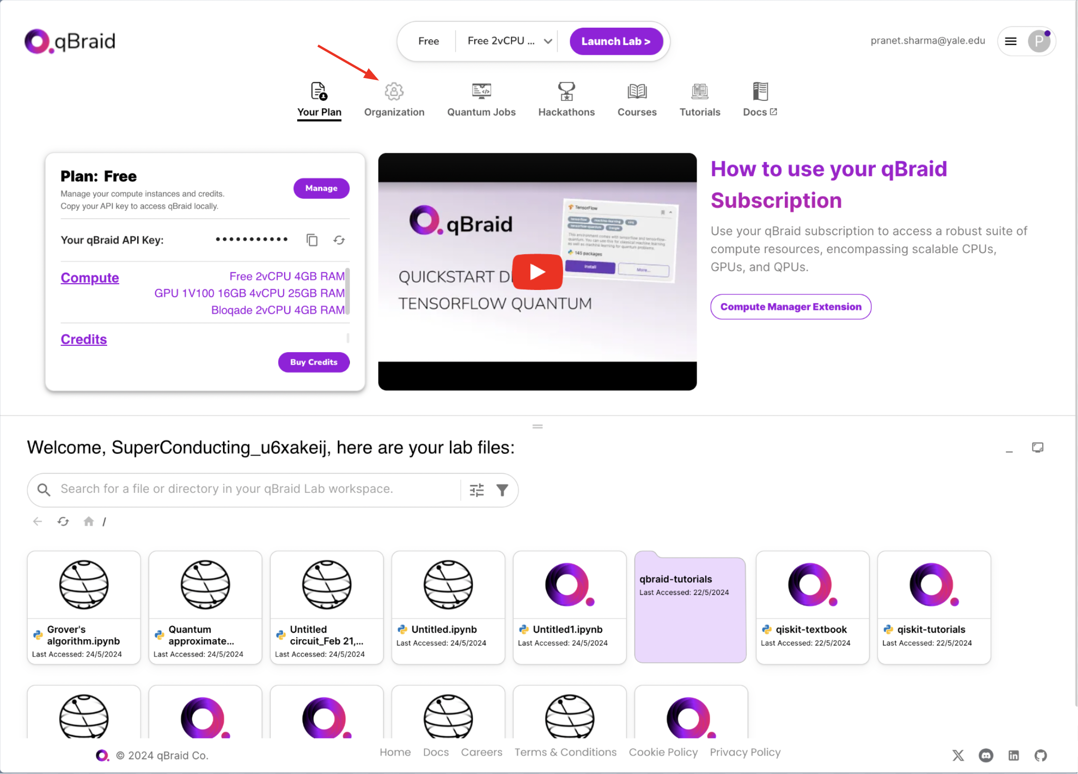Open the Organization tab
This screenshot has width=1078, height=774.
(394, 100)
